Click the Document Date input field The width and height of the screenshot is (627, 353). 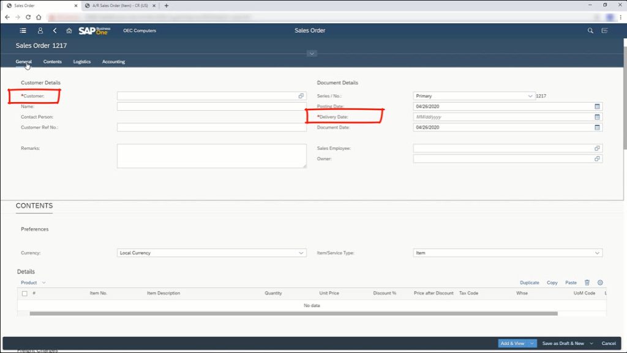click(x=508, y=127)
